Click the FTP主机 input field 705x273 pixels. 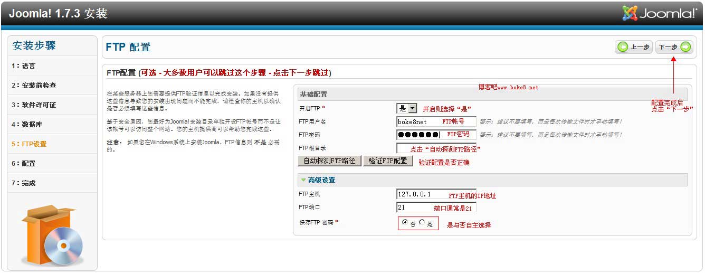[x=436, y=194]
